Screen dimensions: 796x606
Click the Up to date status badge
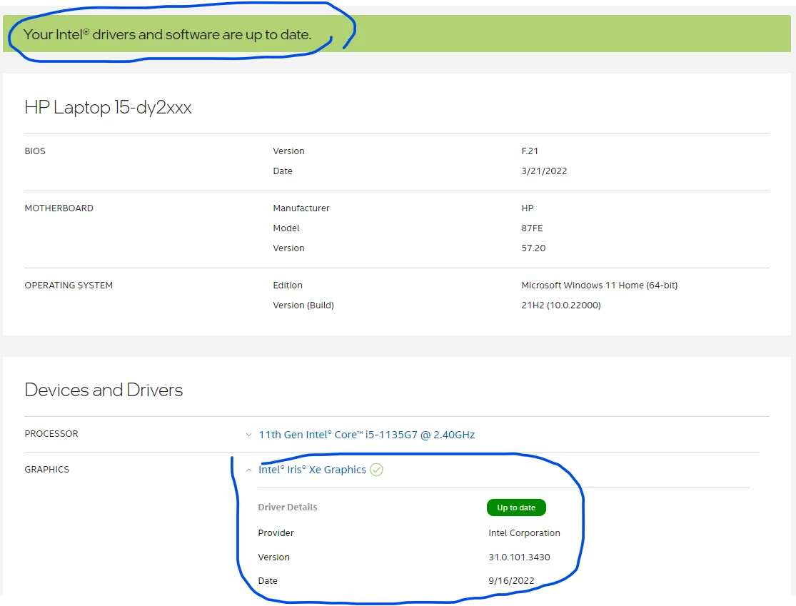pyautogui.click(x=515, y=507)
